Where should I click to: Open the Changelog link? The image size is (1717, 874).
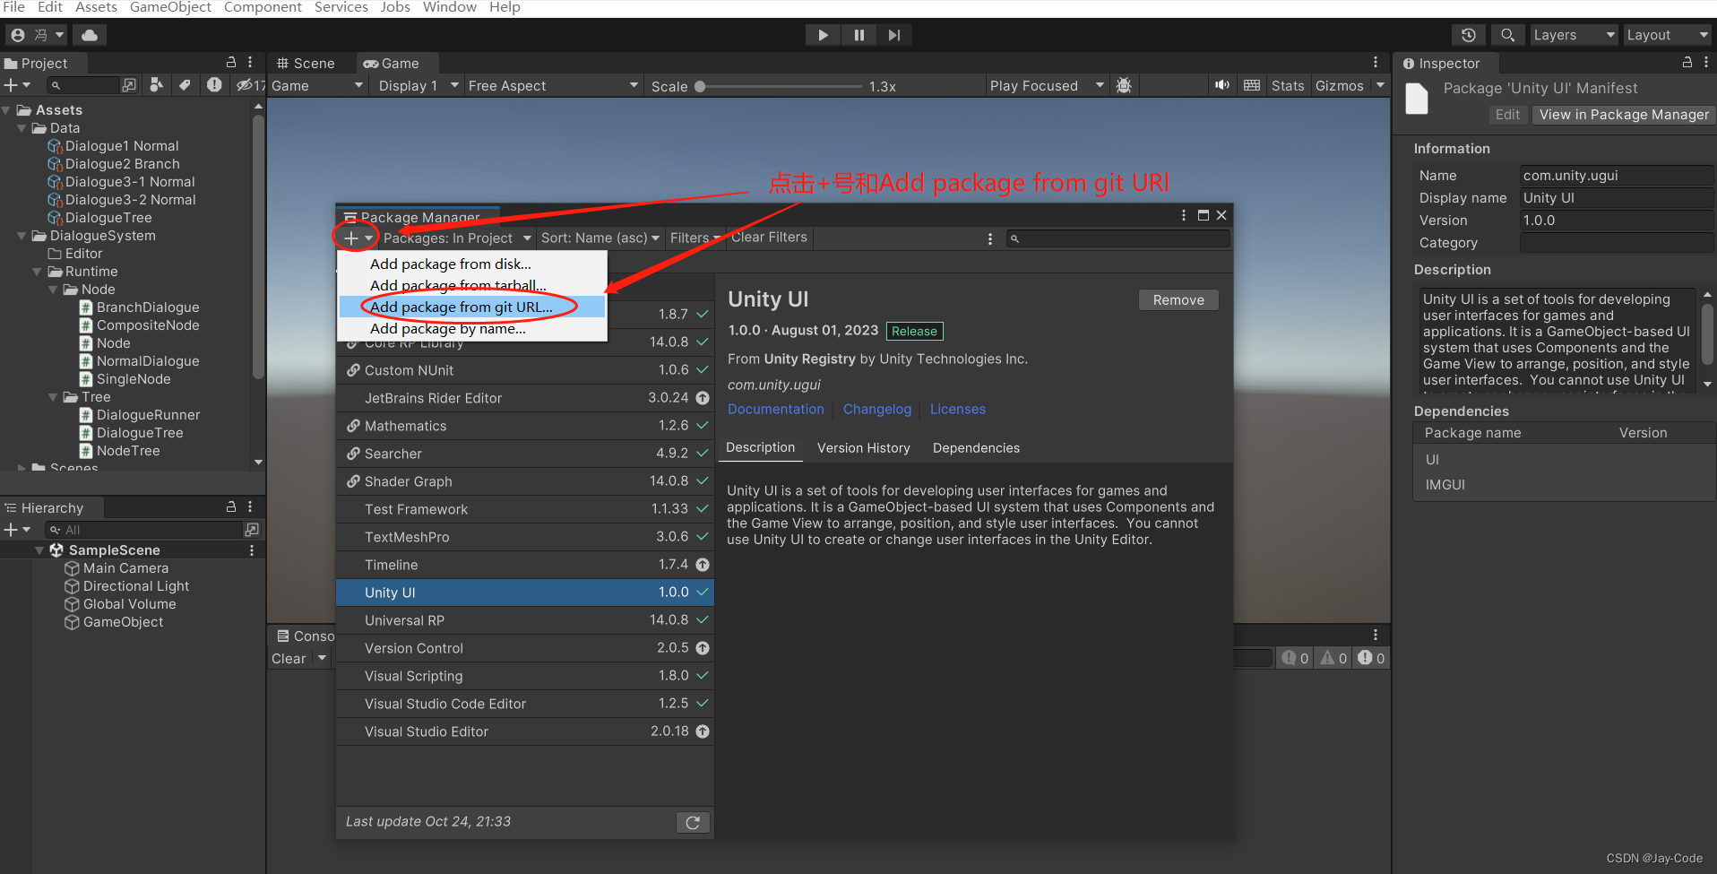click(877, 409)
